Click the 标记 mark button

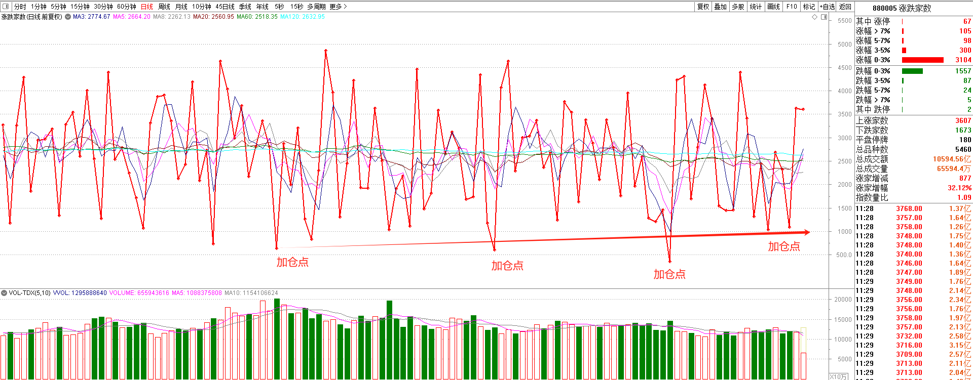click(x=809, y=7)
